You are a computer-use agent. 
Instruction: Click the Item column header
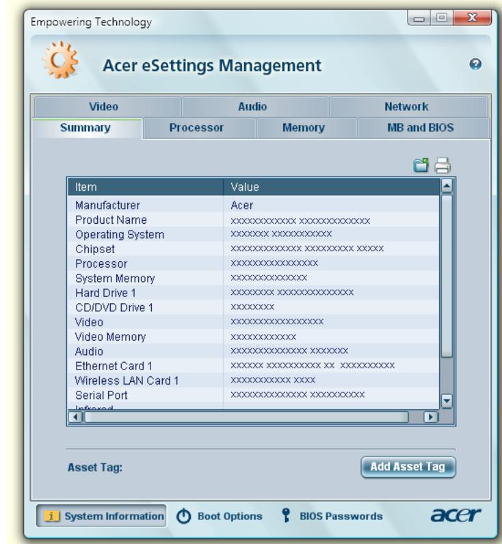[145, 187]
